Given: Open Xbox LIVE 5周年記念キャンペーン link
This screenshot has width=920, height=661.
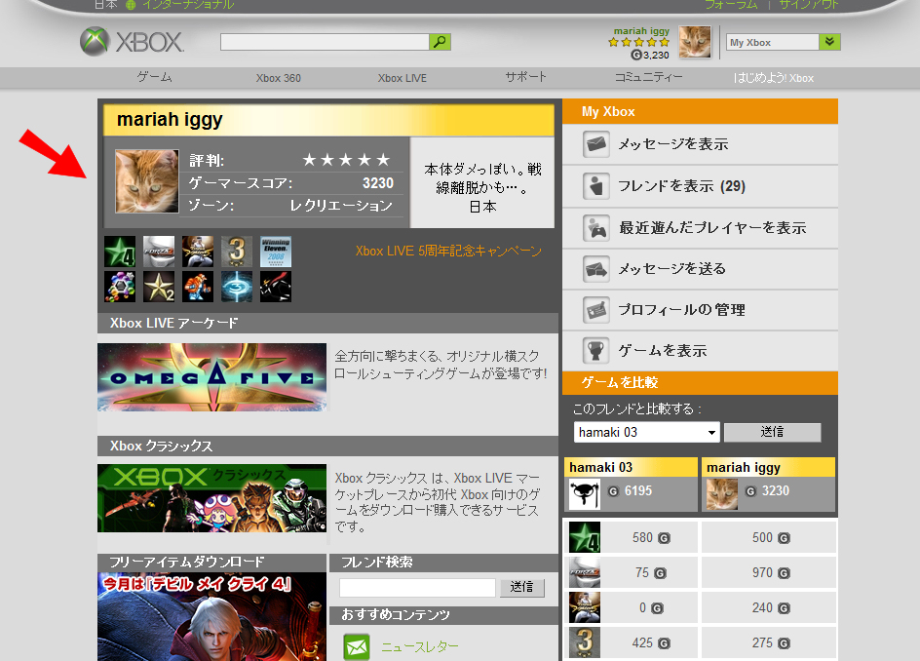Looking at the screenshot, I should tap(448, 252).
